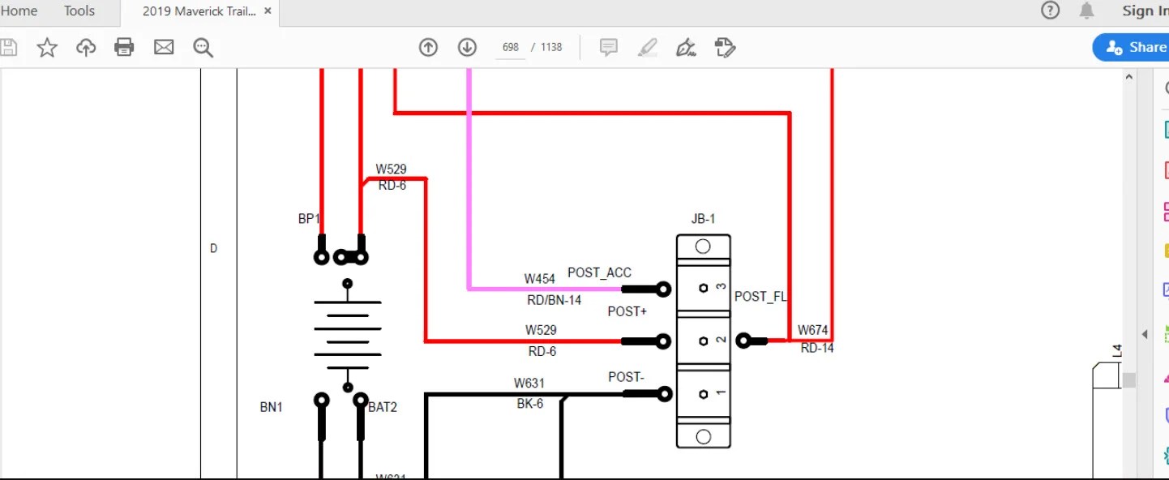This screenshot has width=1169, height=480.
Task: Click the vertical scrollbar thumb
Action: [1128, 379]
